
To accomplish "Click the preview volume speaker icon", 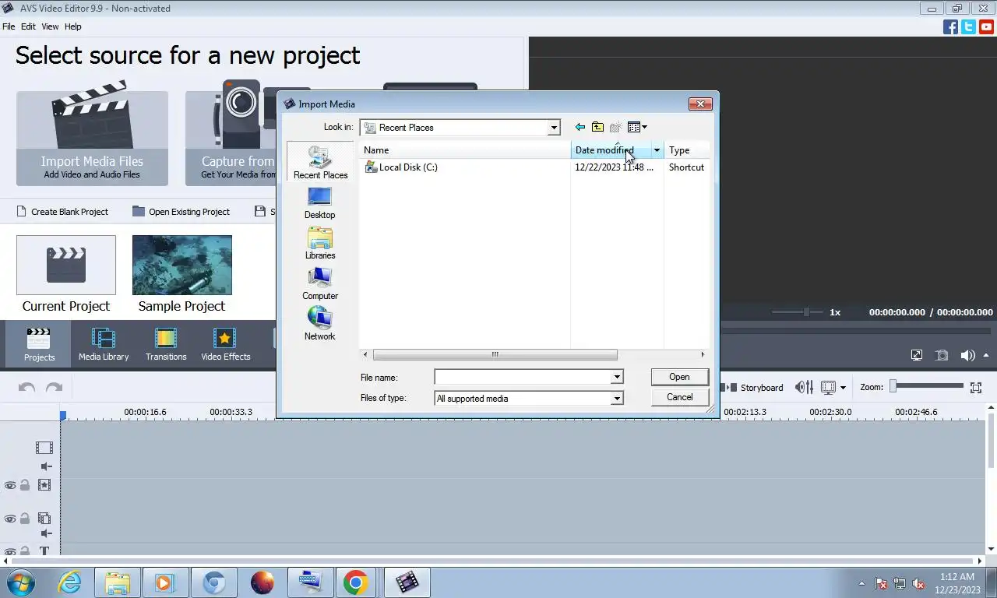I will tap(966, 355).
